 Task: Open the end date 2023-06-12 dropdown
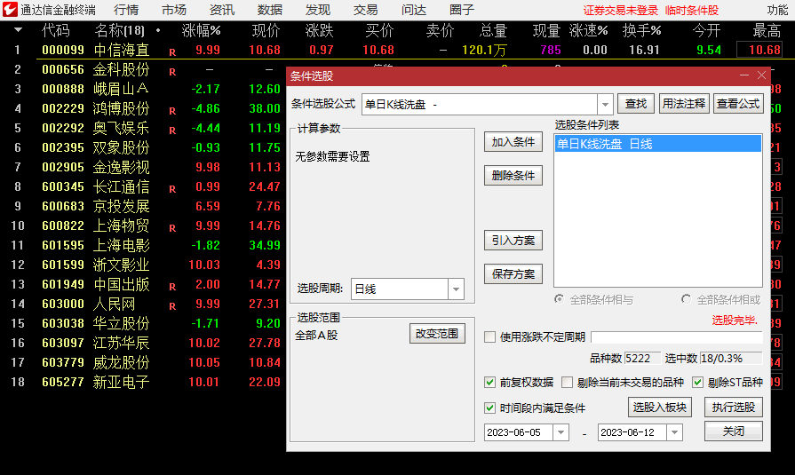pyautogui.click(x=674, y=432)
